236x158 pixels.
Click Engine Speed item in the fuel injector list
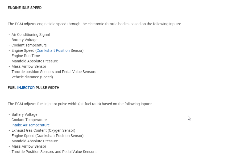[x=47, y=136]
